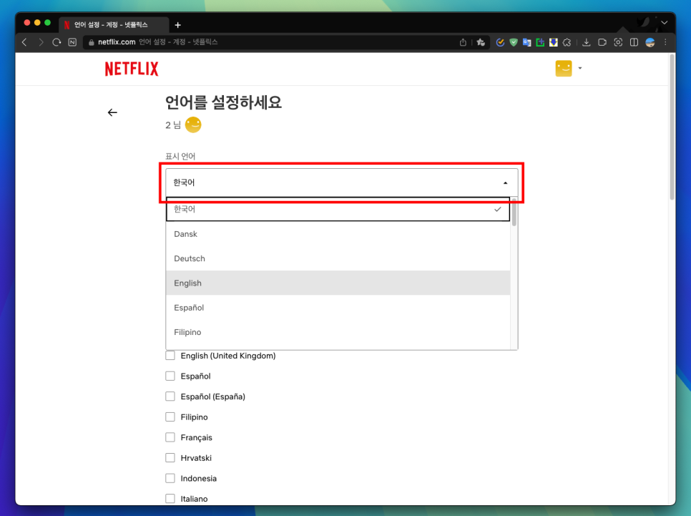Open the tab list chevron at top right

click(x=664, y=22)
